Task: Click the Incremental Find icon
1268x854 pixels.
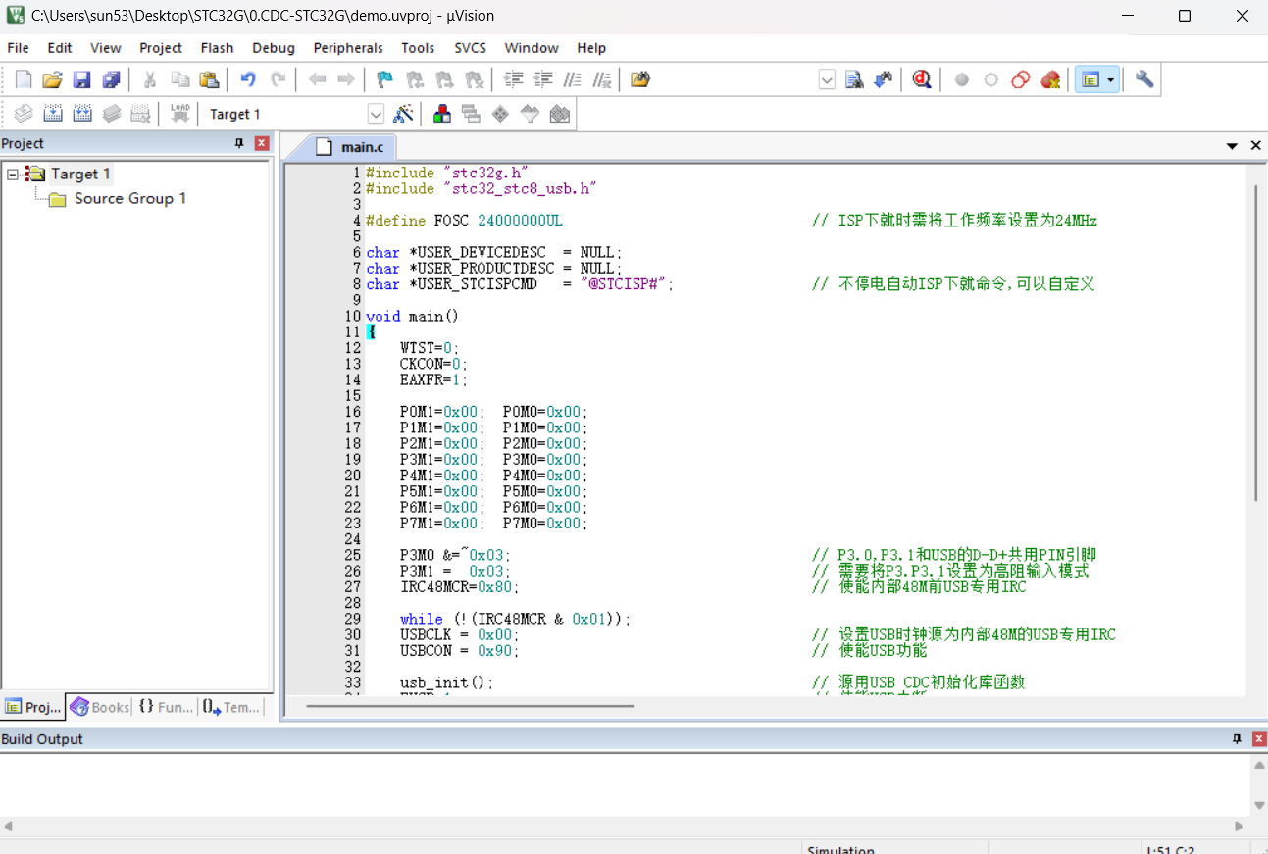Action: click(x=884, y=79)
